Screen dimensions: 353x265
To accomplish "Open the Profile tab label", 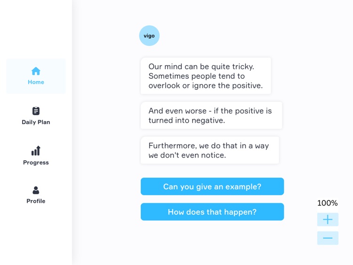I will coord(36,201).
